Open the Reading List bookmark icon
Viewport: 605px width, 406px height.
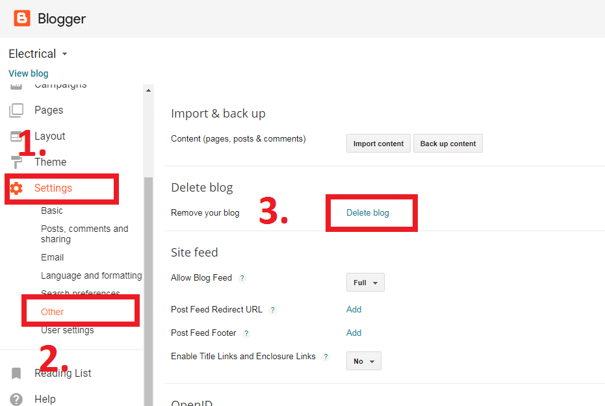click(16, 374)
